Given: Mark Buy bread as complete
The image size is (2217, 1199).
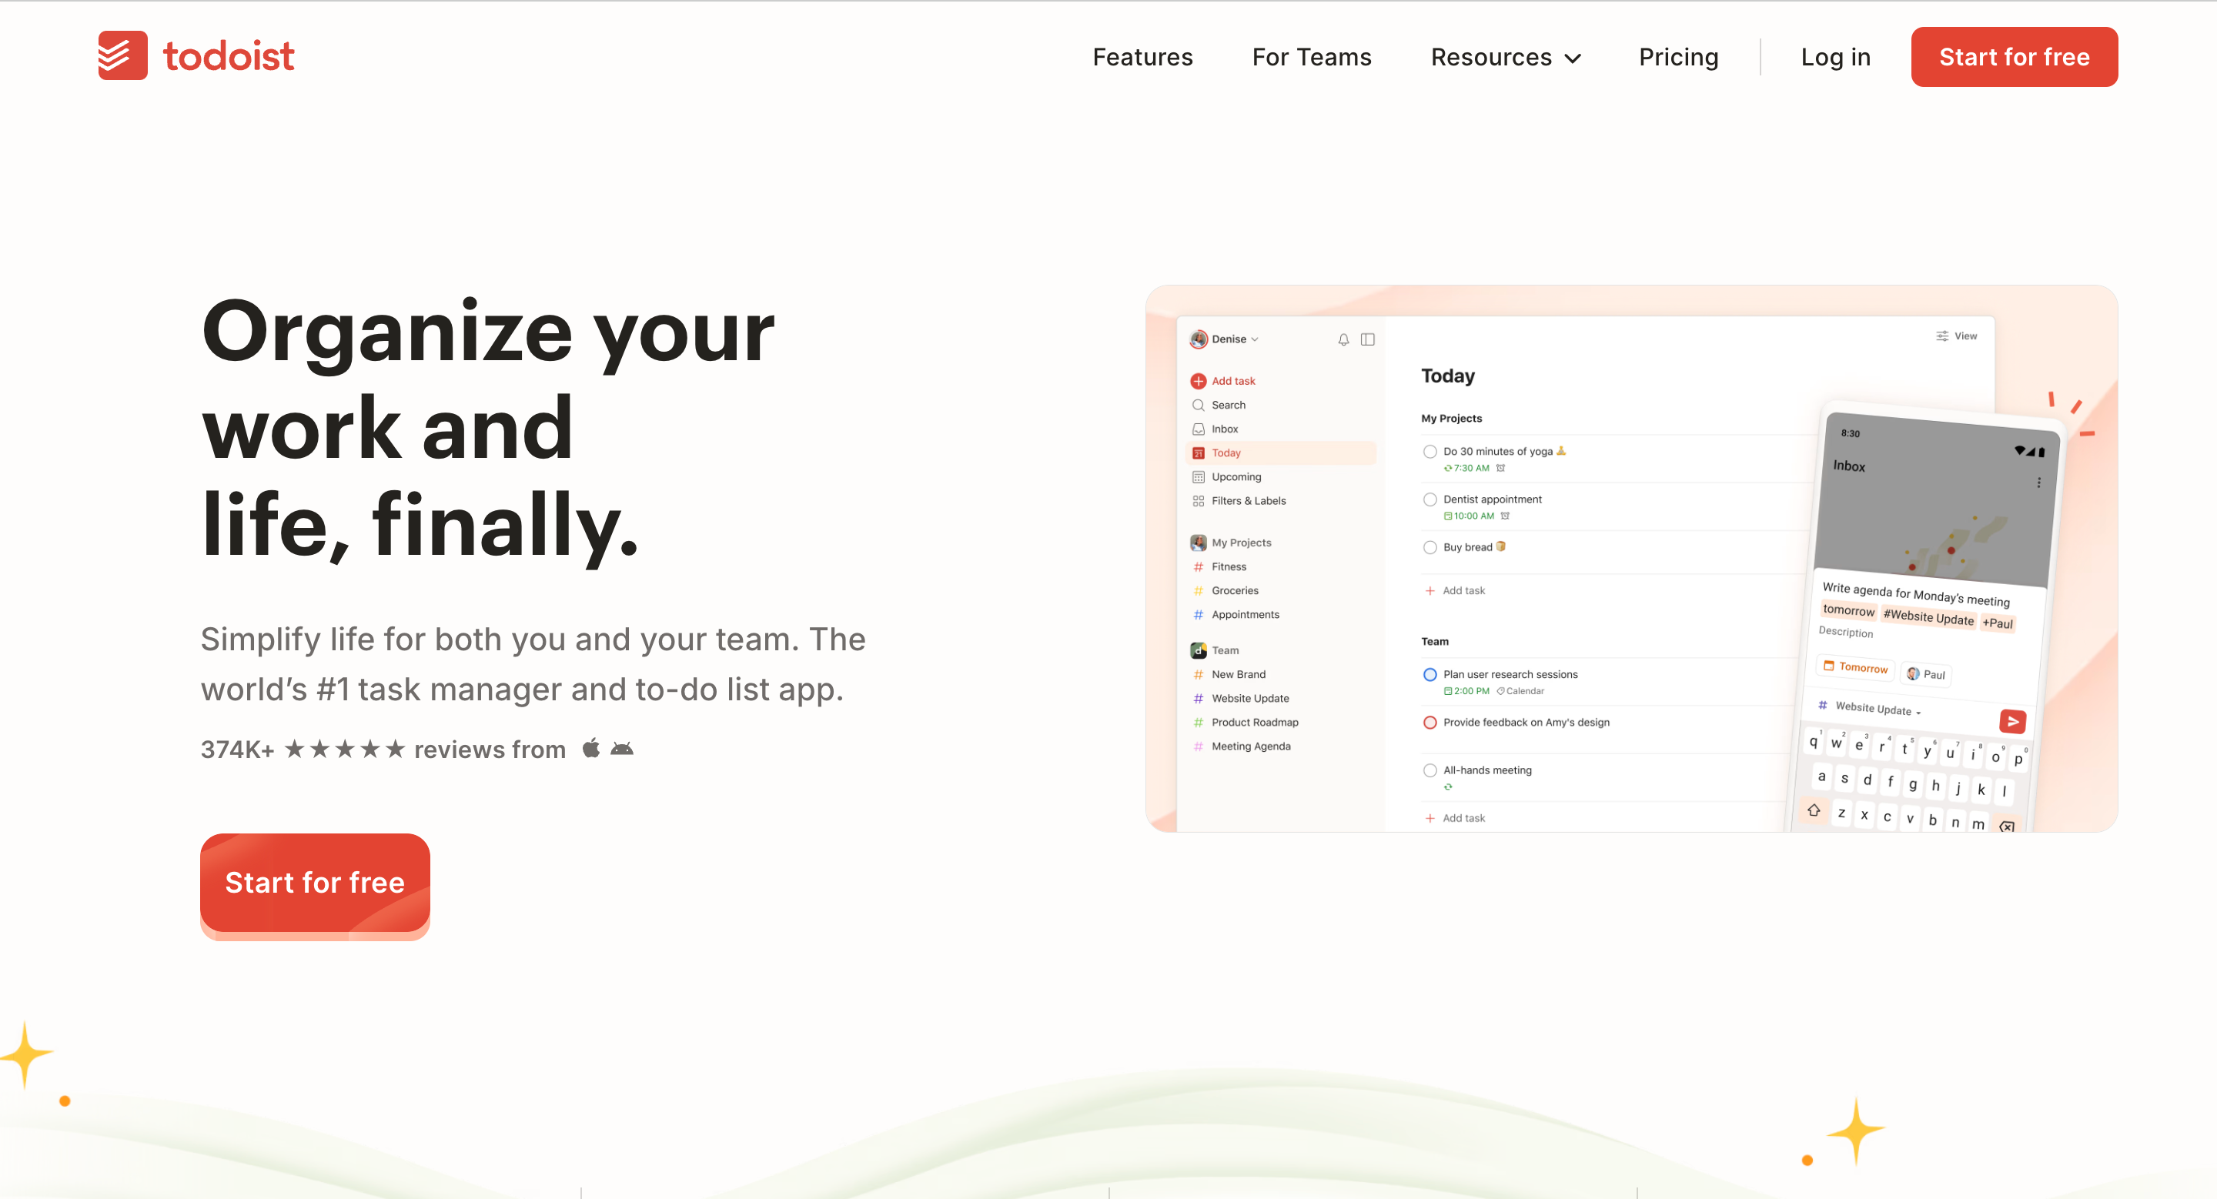Looking at the screenshot, I should tap(1429, 547).
